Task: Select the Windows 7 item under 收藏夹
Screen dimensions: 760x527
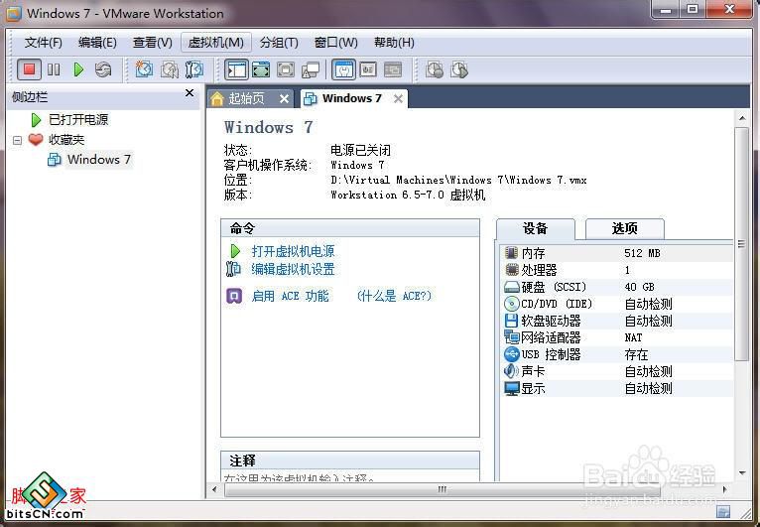Action: point(99,160)
